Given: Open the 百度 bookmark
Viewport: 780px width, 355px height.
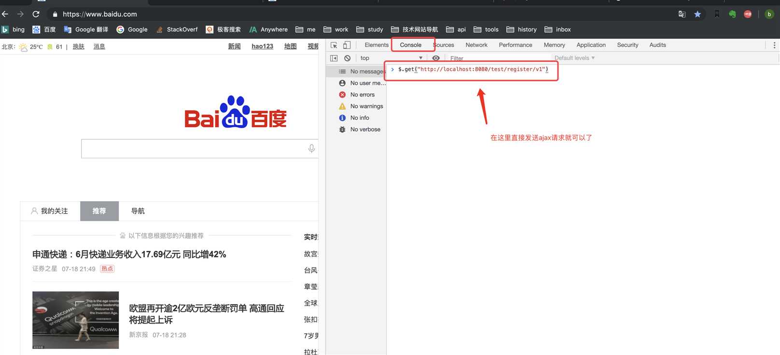Looking at the screenshot, I should 44,29.
